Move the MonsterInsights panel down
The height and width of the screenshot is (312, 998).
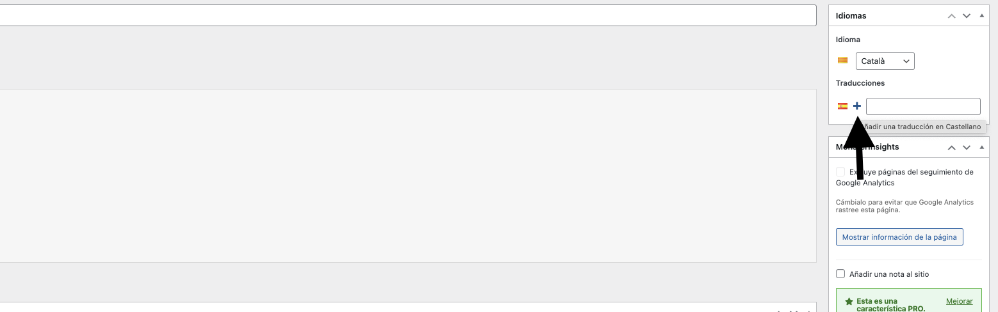[967, 147]
